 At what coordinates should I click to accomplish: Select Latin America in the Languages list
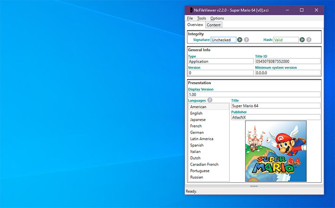(209, 139)
